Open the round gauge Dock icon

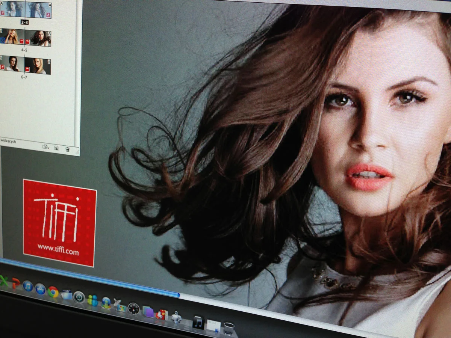pos(133,308)
